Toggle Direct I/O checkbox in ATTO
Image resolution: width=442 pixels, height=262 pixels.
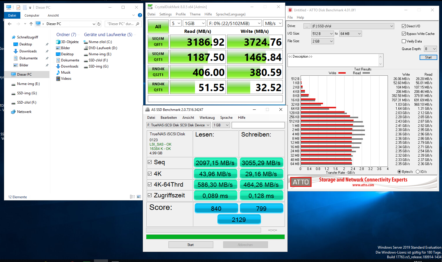404,26
